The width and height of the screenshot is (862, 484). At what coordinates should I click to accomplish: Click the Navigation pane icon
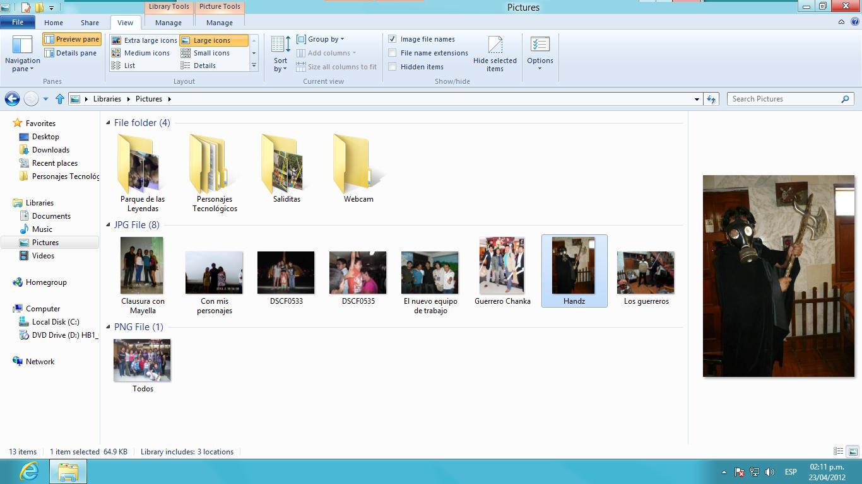click(22, 45)
